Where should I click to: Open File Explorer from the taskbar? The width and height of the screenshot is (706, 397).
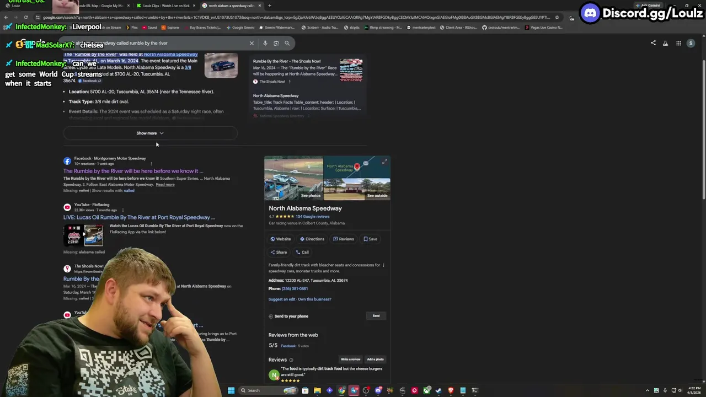pos(317,390)
